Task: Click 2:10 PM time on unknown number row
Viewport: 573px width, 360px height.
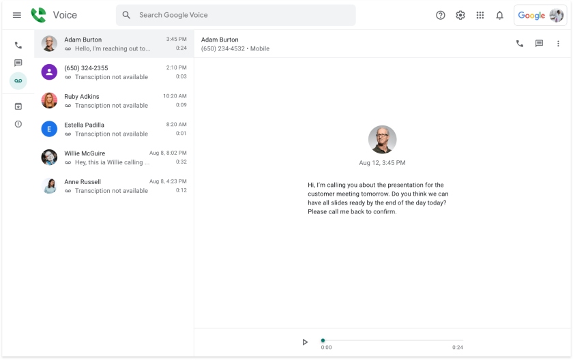Action: point(176,67)
